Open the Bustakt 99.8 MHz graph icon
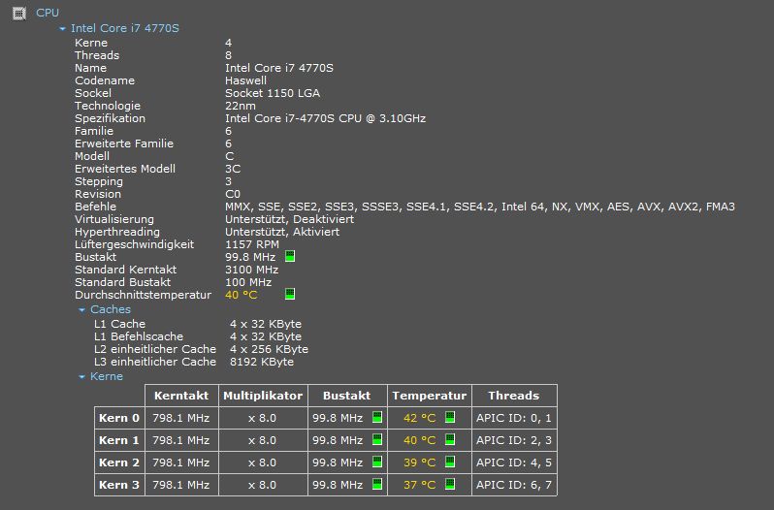 [290, 257]
